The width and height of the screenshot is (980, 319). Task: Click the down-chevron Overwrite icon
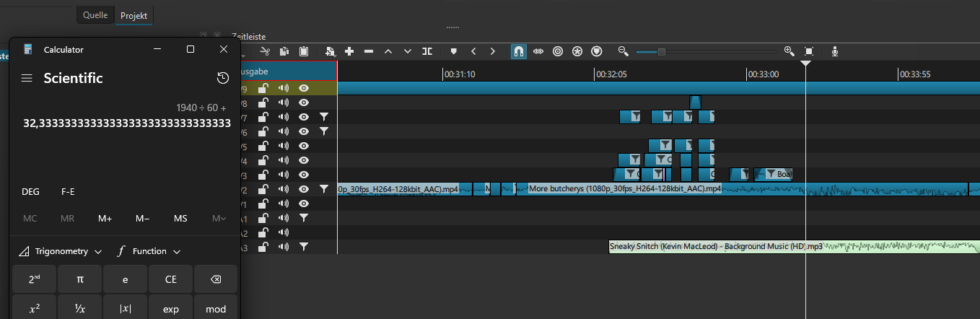(x=408, y=51)
